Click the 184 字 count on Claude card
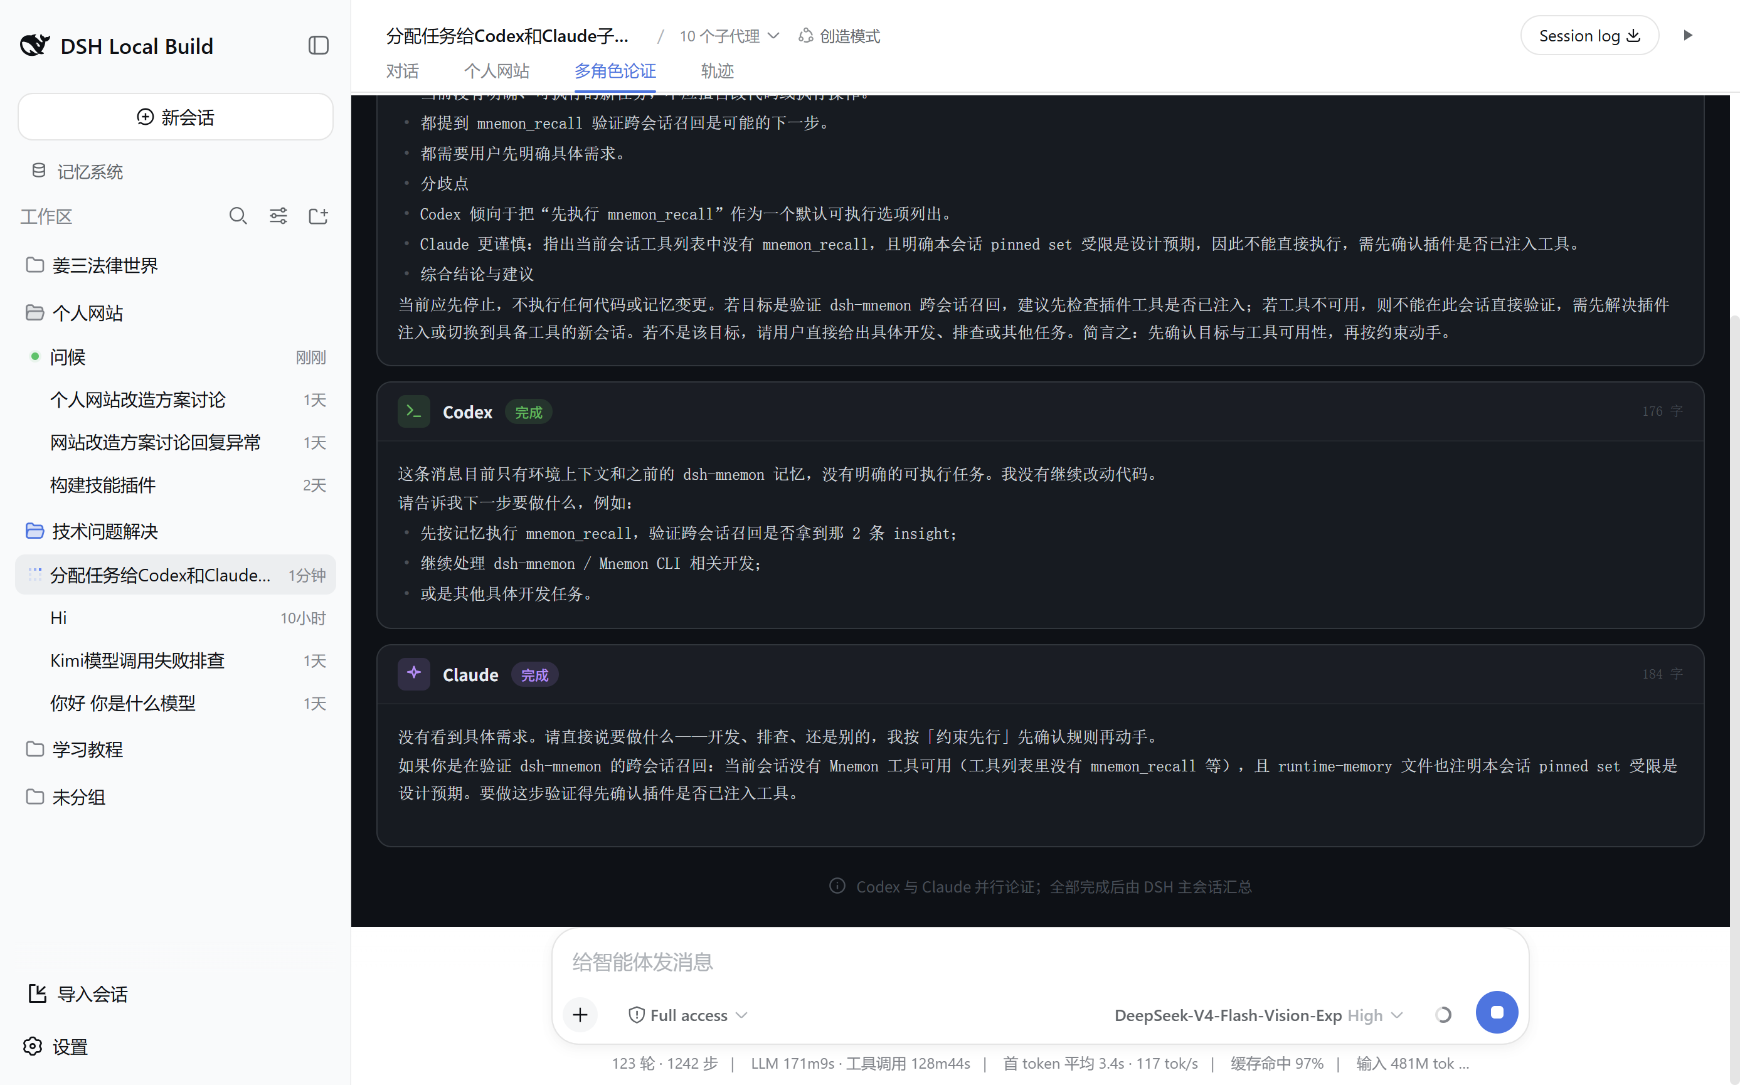 [1662, 674]
